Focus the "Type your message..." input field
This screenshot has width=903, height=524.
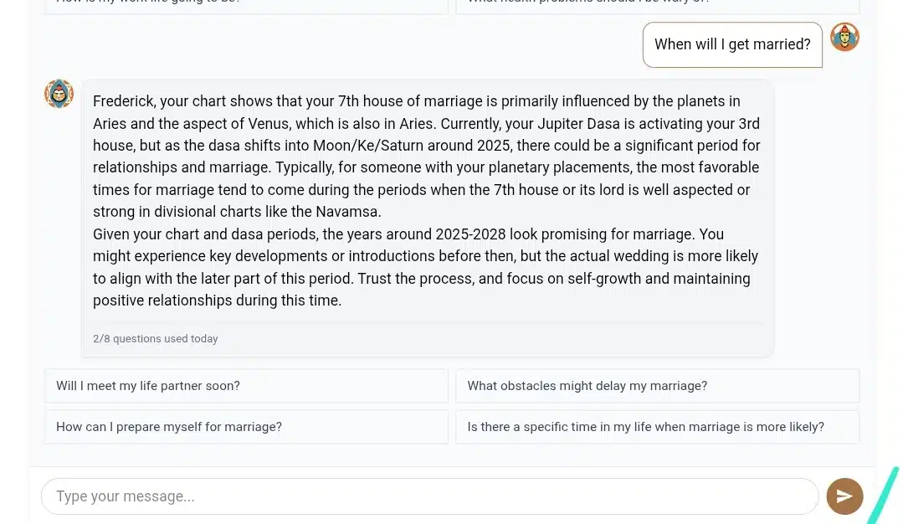(x=428, y=496)
